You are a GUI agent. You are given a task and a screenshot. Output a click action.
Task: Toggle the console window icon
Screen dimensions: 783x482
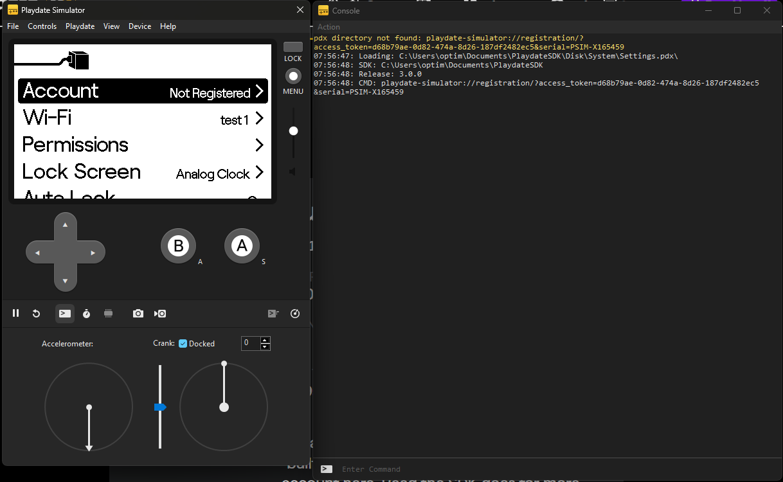tap(65, 314)
